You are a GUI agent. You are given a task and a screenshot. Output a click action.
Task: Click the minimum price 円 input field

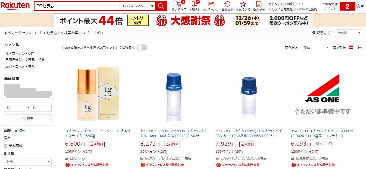pos(15,107)
